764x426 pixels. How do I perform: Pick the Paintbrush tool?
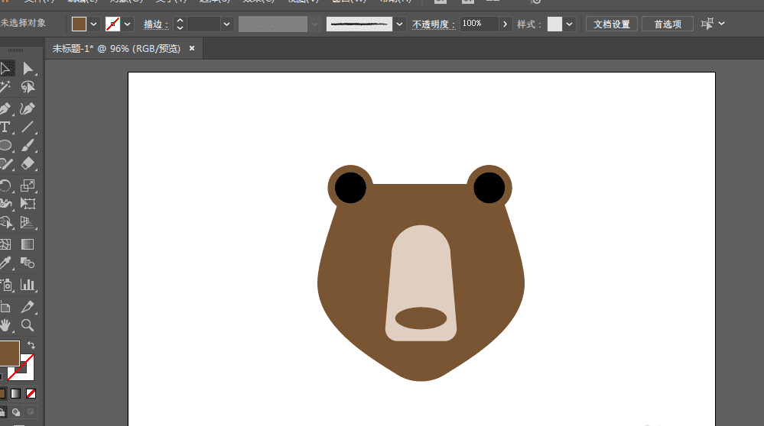(x=28, y=145)
